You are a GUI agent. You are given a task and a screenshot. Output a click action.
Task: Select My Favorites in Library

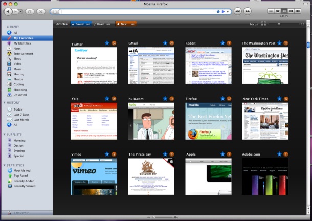[27, 38]
